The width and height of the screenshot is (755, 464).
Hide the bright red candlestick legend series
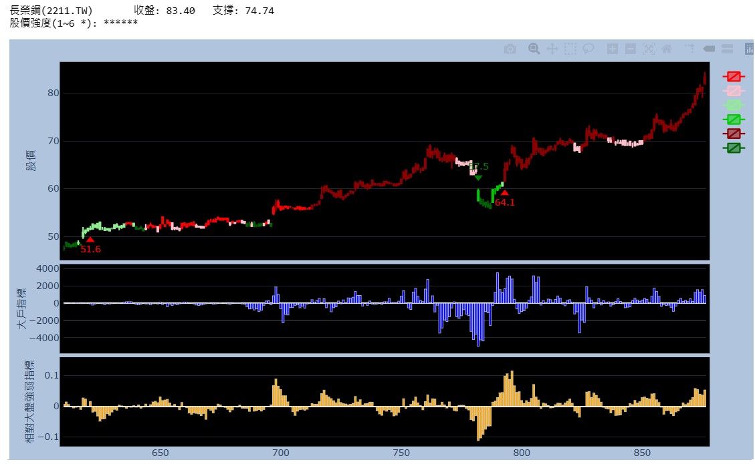coord(734,77)
